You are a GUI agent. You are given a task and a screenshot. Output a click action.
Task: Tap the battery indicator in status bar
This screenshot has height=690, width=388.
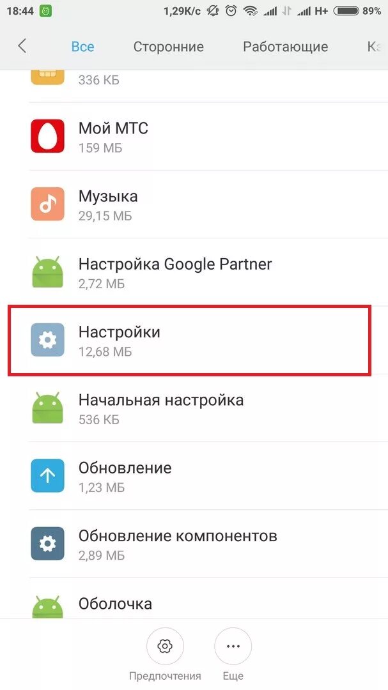(x=346, y=11)
